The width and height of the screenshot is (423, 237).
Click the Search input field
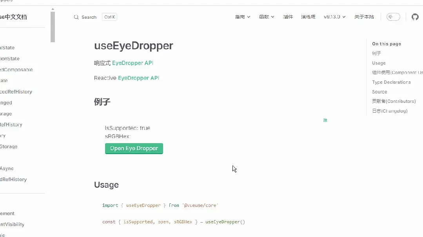coord(88,17)
